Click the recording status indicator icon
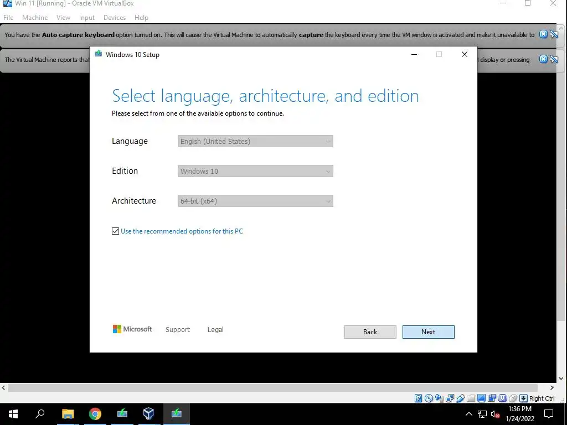Screen dimensions: 567x425 (x=492, y=398)
